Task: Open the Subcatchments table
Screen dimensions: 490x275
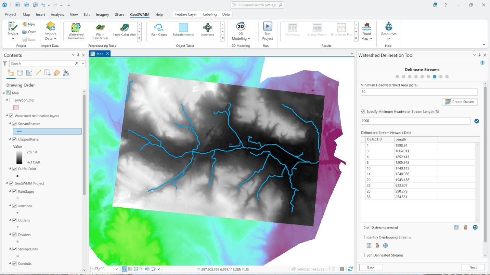Action: (x=183, y=31)
